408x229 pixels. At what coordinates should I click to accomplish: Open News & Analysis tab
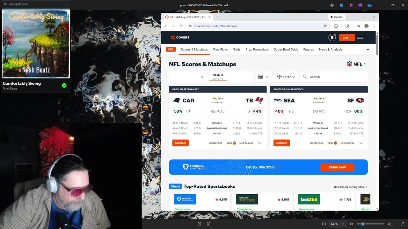tap(331, 49)
